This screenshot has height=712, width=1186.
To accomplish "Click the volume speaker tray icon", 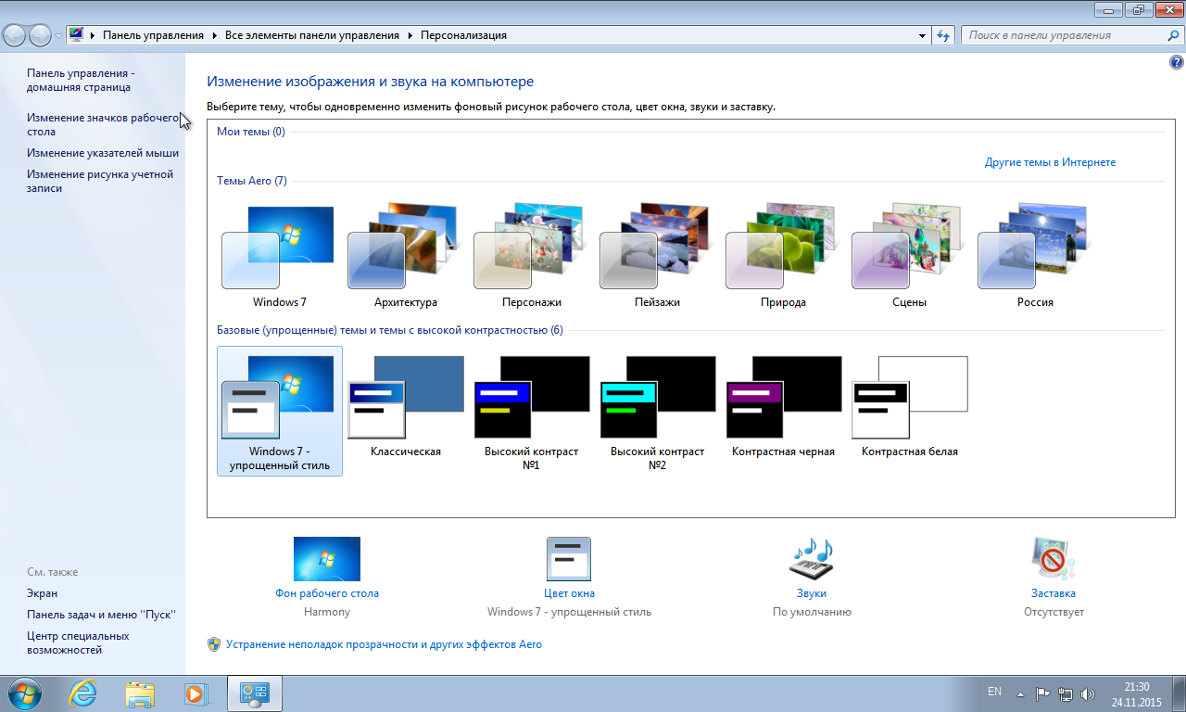I will pos(1088,693).
